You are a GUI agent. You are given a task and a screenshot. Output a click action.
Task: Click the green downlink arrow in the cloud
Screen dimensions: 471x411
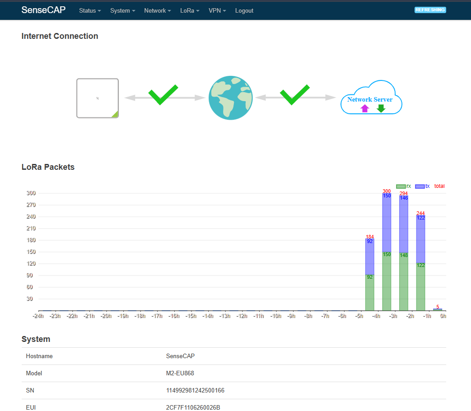click(380, 108)
